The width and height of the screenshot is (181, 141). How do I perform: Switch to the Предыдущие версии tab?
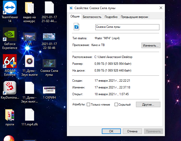click(x=134, y=17)
